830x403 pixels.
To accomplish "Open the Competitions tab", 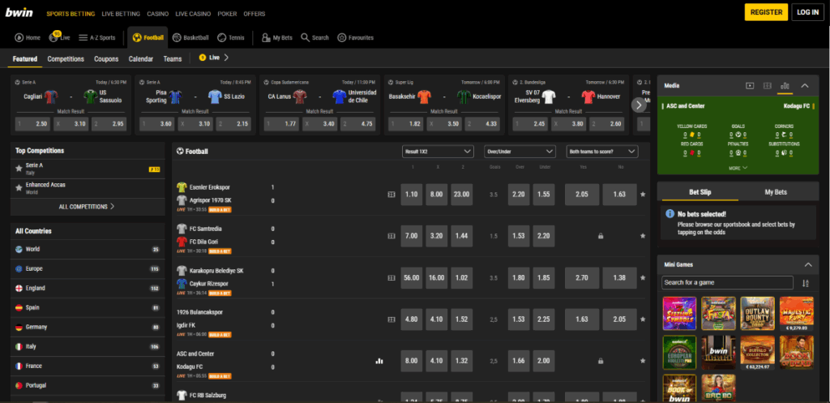I will coord(66,58).
